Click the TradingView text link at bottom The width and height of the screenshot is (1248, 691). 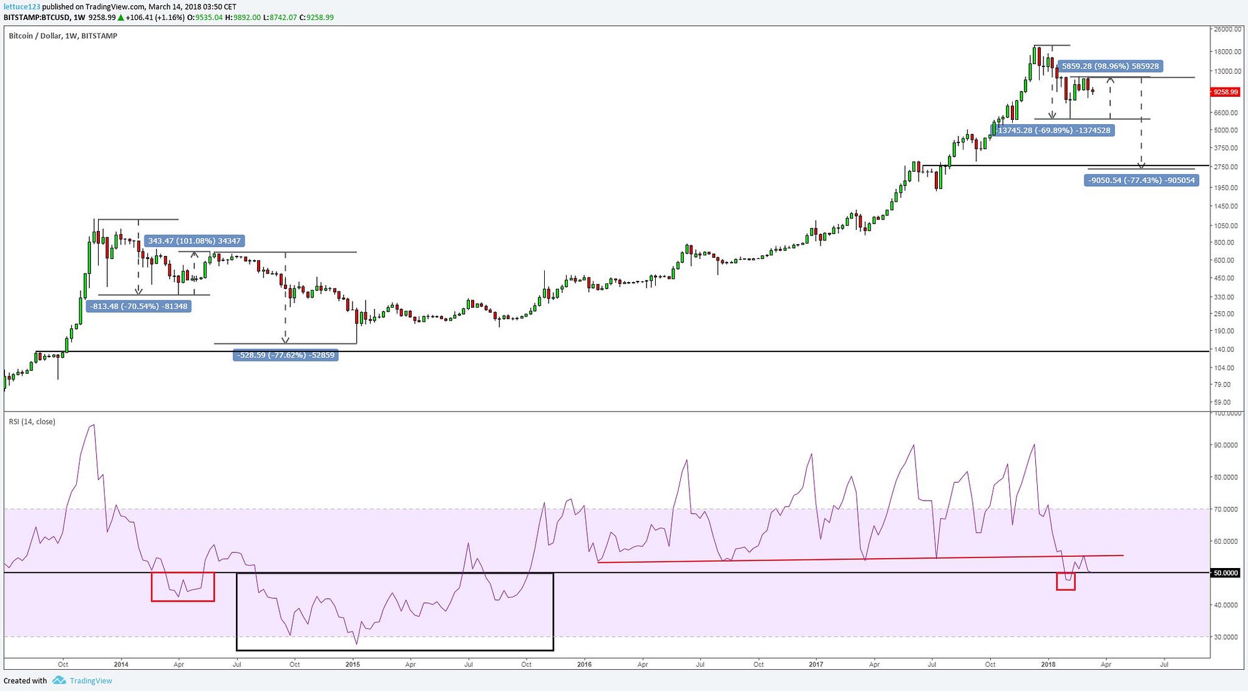tap(91, 681)
